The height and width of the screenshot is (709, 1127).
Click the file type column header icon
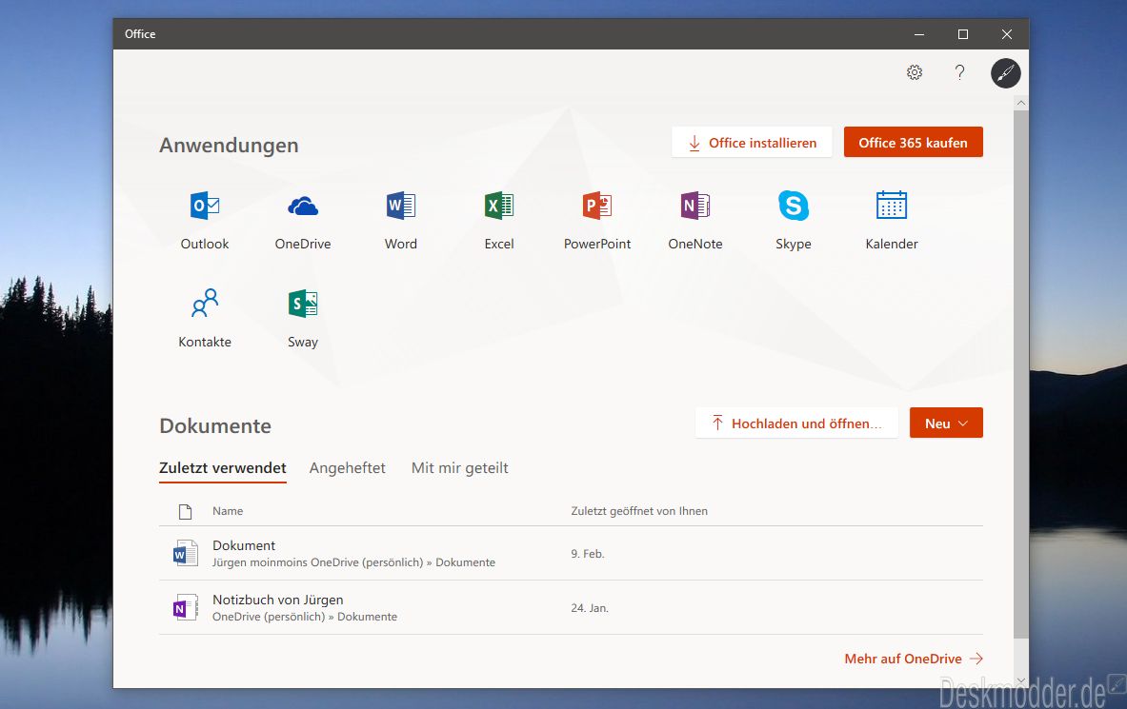(186, 511)
